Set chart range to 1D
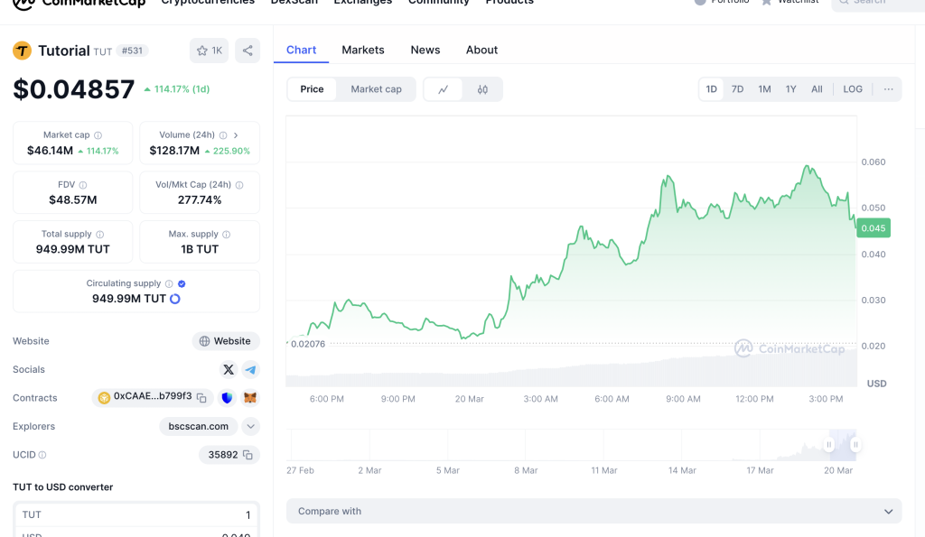Viewport: 925px width, 537px height. point(712,89)
